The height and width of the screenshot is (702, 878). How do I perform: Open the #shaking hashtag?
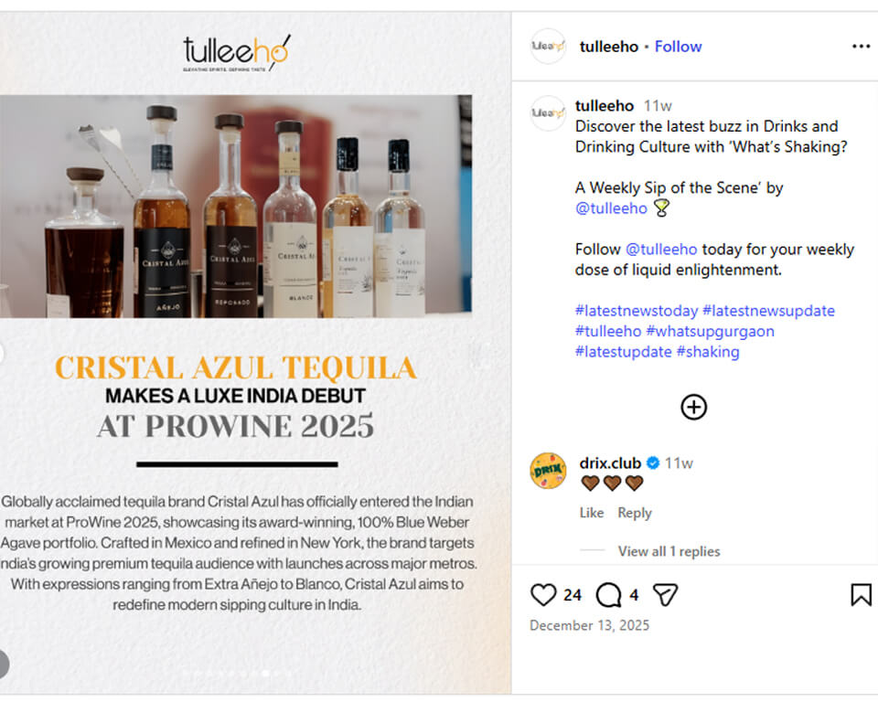(x=708, y=352)
